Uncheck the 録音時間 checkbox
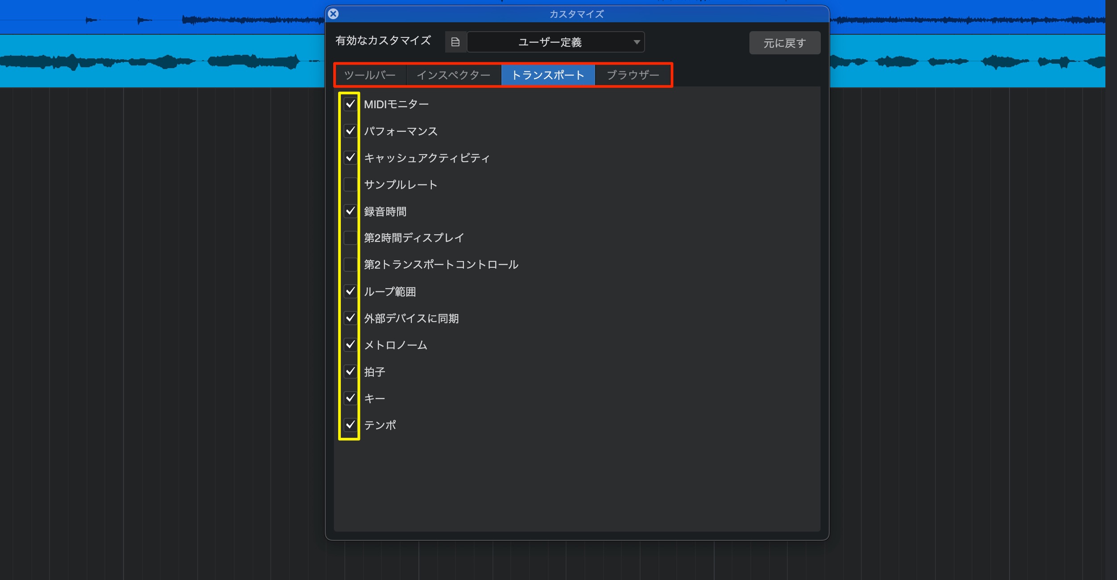Screen dimensions: 1117x580 pos(351,211)
